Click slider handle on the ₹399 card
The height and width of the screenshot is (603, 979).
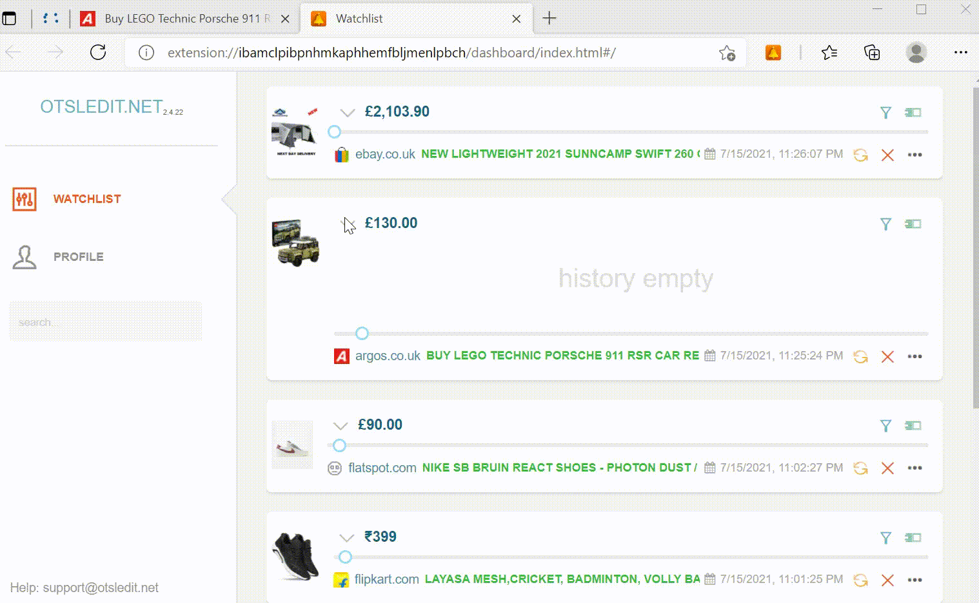[345, 557]
